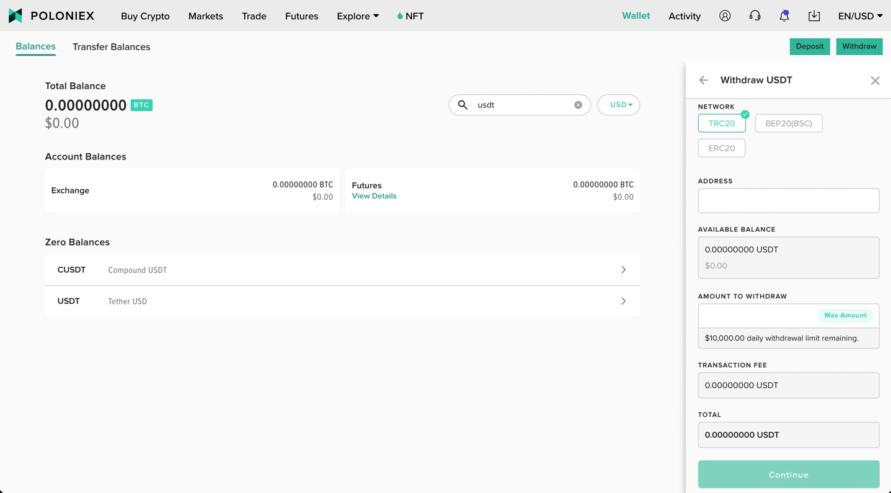Select the ERC20 network
This screenshot has height=493, width=891.
(x=722, y=148)
